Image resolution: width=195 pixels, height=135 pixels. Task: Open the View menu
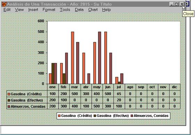pos(19,10)
